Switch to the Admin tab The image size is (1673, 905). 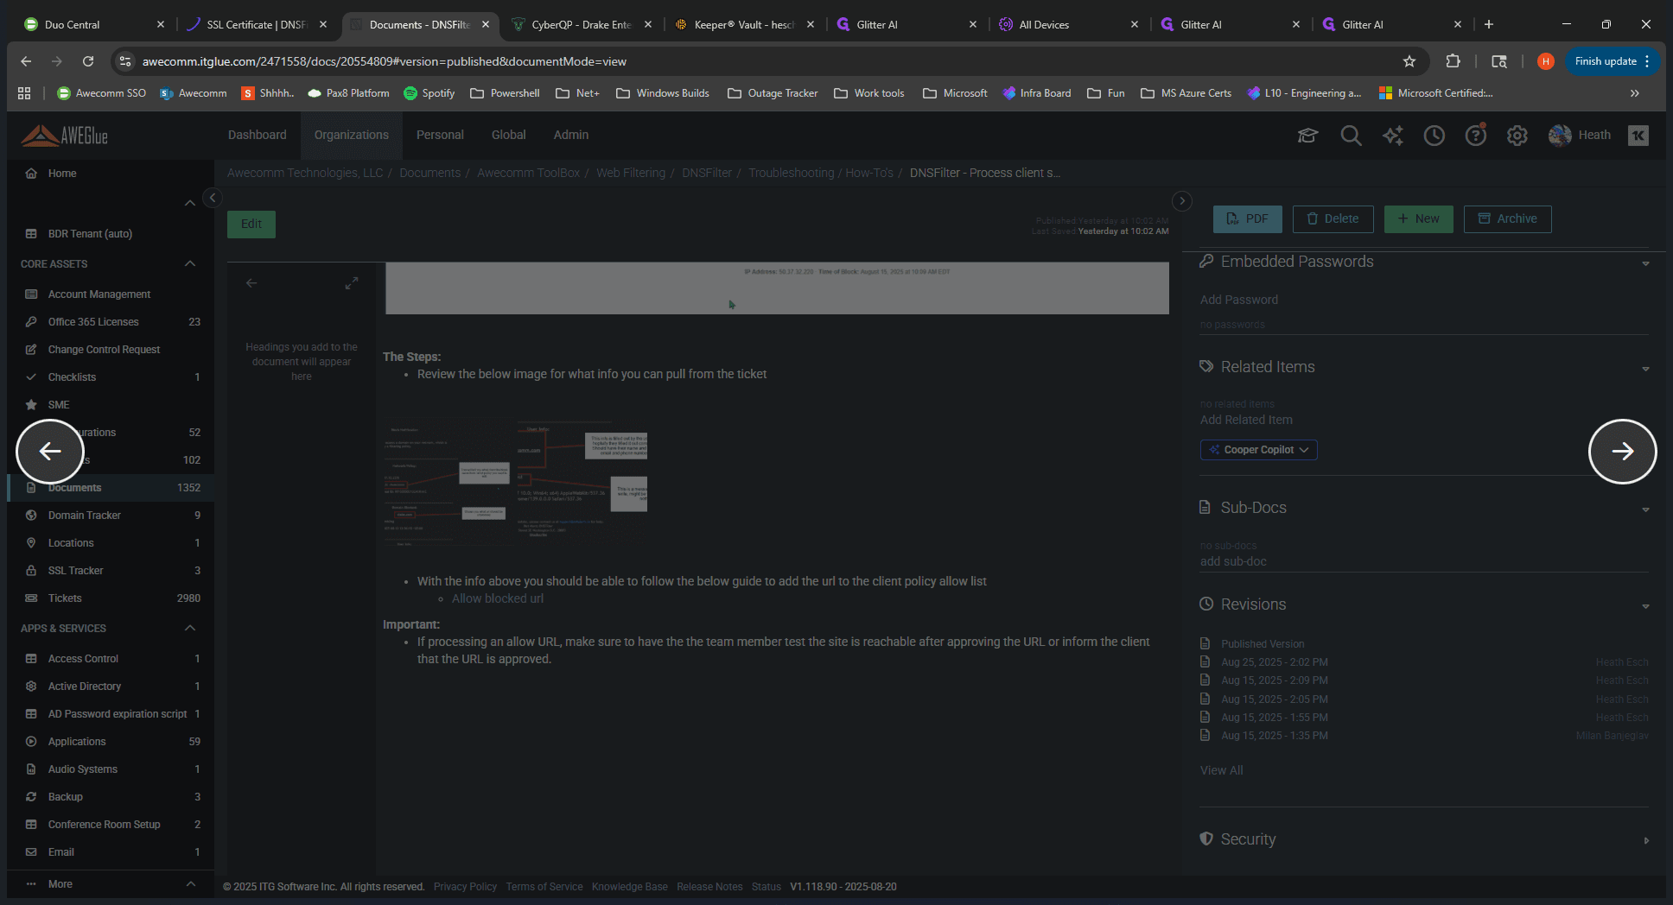(570, 135)
